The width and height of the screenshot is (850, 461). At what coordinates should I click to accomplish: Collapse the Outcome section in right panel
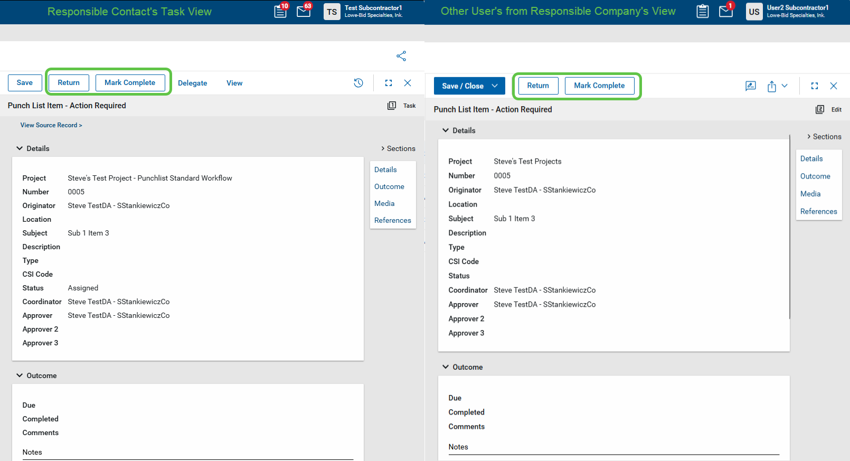(x=446, y=367)
